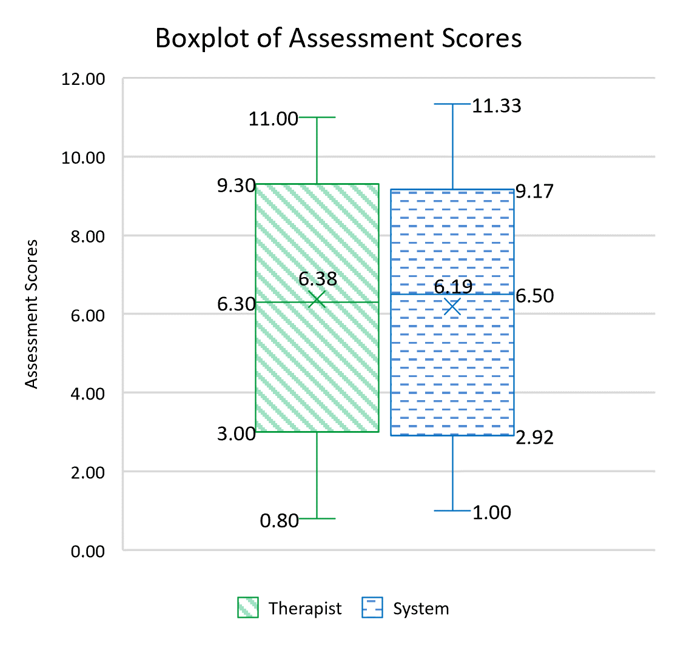The width and height of the screenshot is (678, 662).
Task: Click the 6.50 System median label
Action: tap(536, 296)
